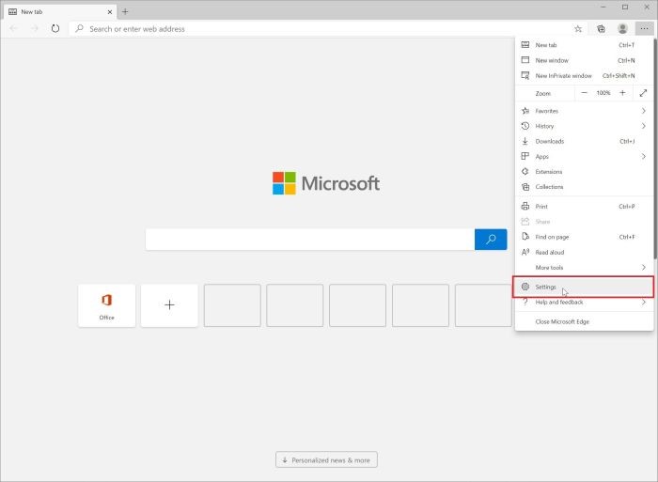Screen dimensions: 658x482
Task: Open Downloads from the menu
Action: coord(584,141)
